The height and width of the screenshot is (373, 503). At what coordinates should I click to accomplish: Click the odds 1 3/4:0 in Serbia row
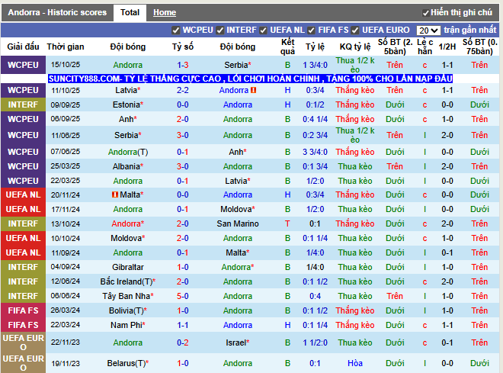[x=315, y=65]
